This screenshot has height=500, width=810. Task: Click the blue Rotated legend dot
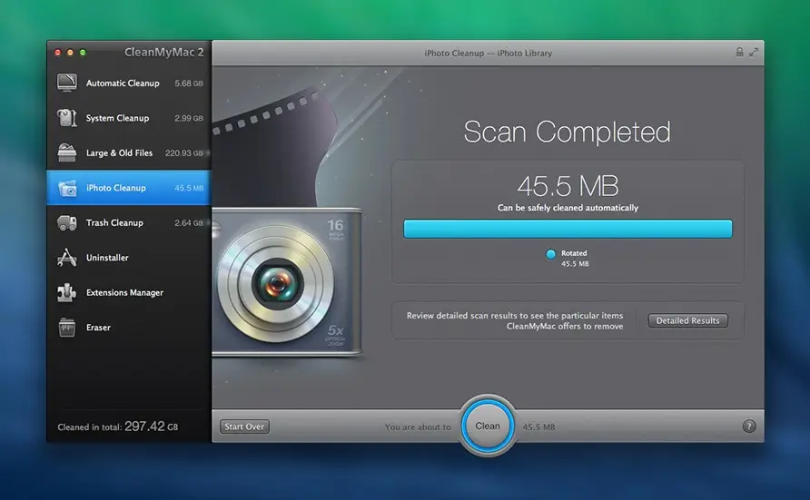tap(550, 254)
